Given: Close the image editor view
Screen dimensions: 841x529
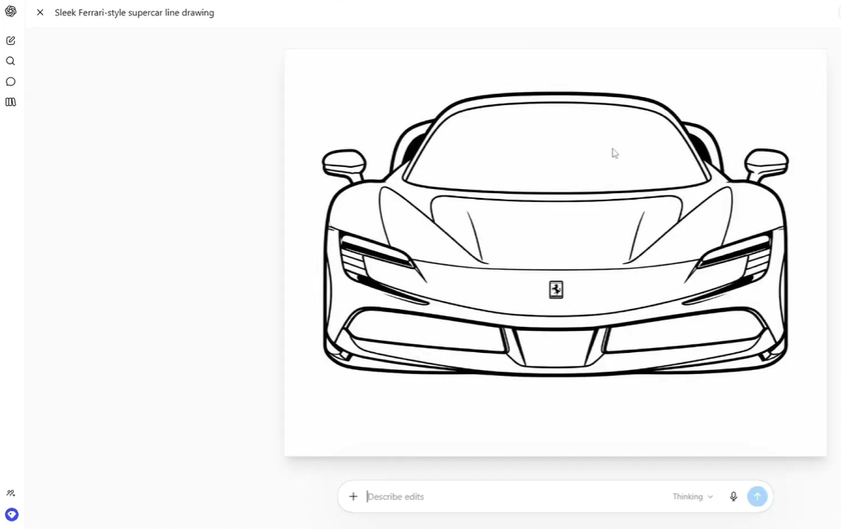Looking at the screenshot, I should pos(40,12).
